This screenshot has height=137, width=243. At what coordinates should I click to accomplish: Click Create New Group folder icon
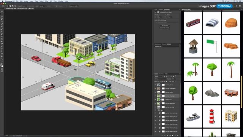pos(172,135)
